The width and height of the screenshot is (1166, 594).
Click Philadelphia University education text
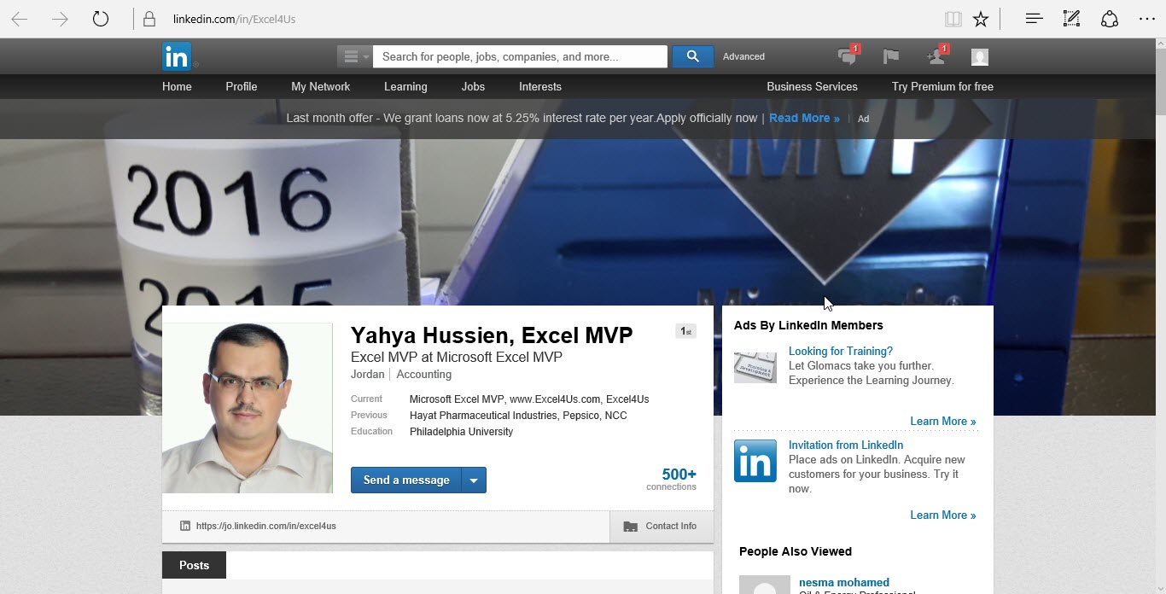[x=461, y=432]
